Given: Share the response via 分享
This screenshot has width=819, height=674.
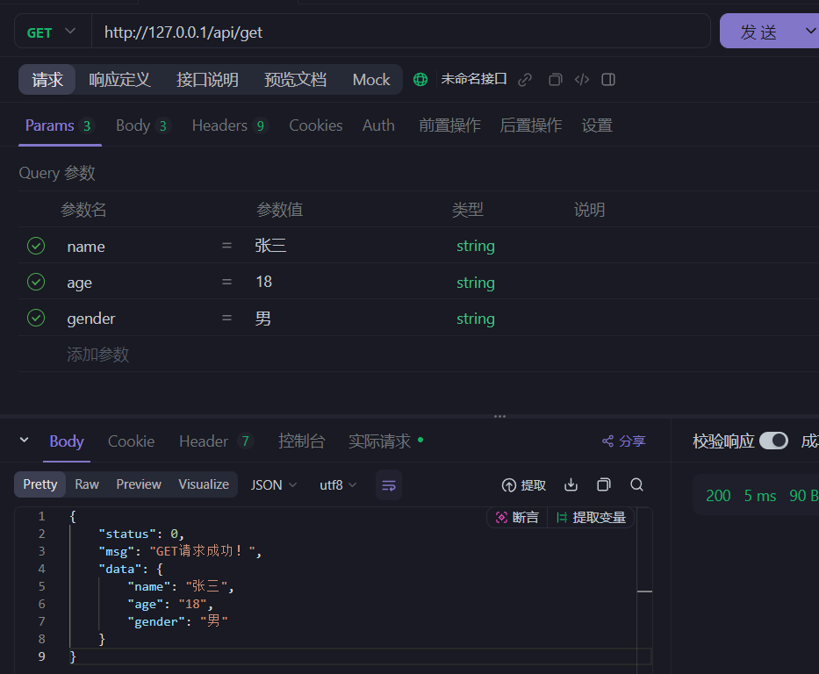Looking at the screenshot, I should (624, 441).
